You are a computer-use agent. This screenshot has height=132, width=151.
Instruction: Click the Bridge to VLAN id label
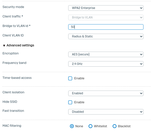17,26
